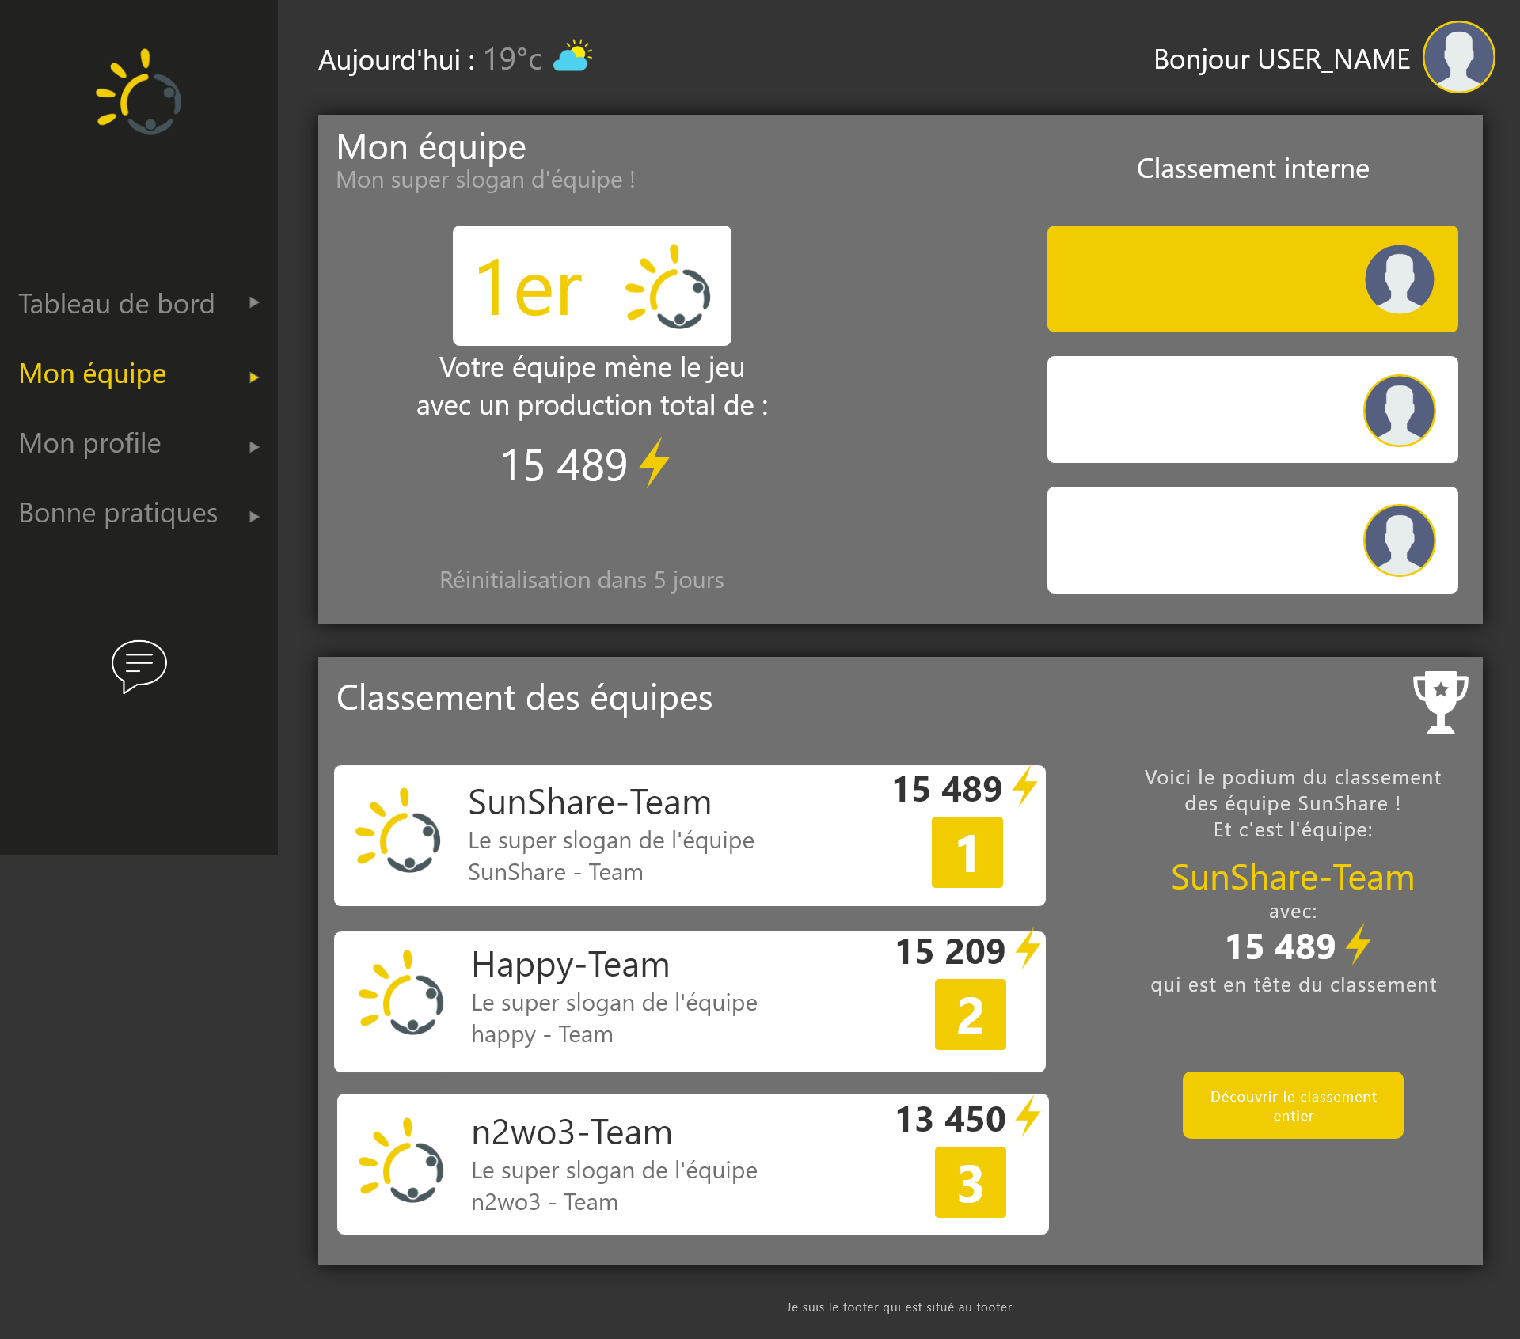Expand arrow next to Bonne pratiques

(254, 517)
